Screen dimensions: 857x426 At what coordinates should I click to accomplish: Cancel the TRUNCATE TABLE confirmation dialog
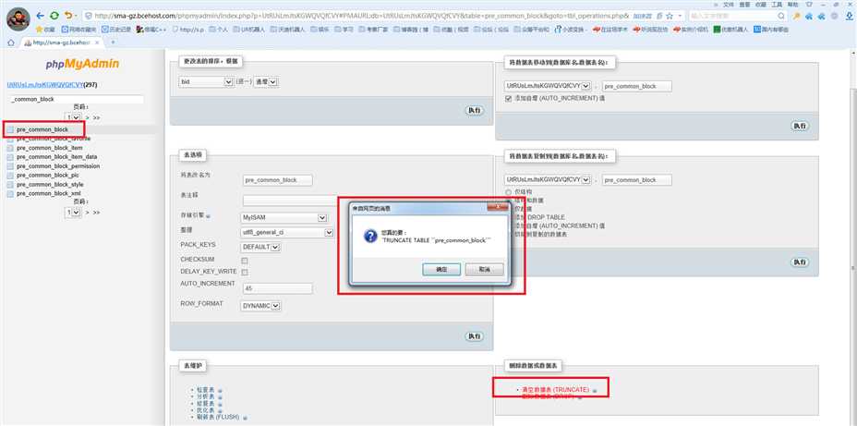coord(484,270)
